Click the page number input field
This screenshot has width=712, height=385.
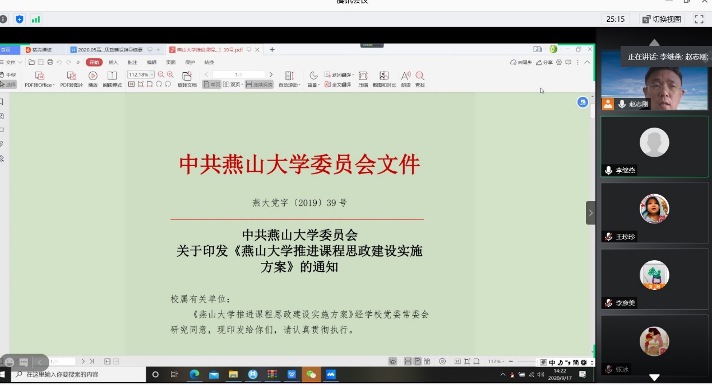[x=238, y=74]
